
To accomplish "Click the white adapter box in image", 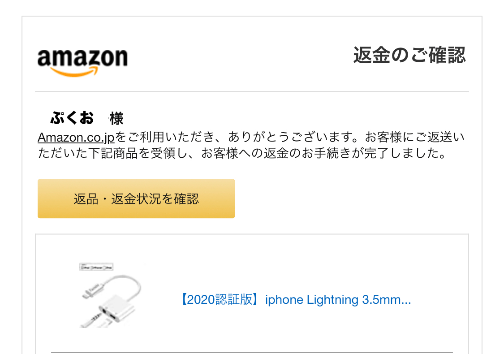I will 116,308.
